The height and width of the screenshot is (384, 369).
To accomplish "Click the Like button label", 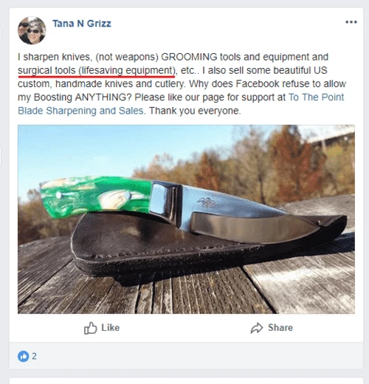I will (111, 328).
